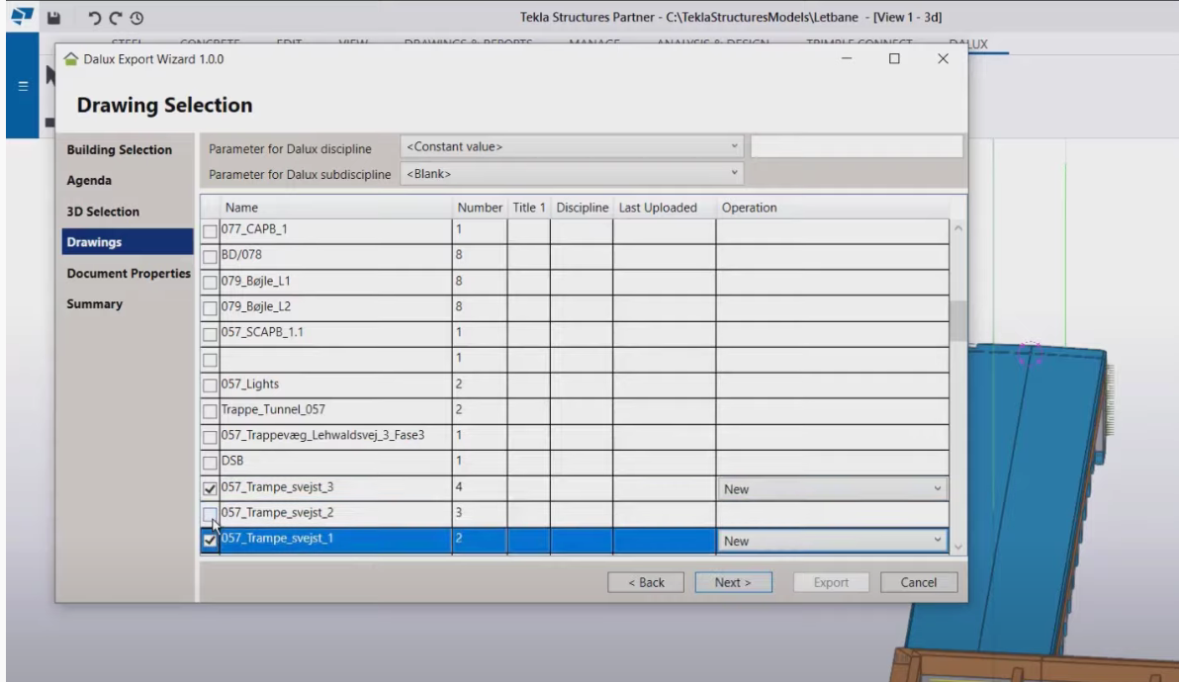Uncheck the 057_Trampe_svejst_3 drawing checkbox
The width and height of the screenshot is (1179, 682).
click(x=210, y=488)
